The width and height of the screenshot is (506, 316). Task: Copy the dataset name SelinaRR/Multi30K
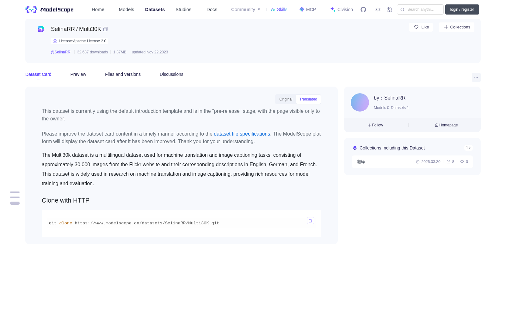(x=105, y=29)
